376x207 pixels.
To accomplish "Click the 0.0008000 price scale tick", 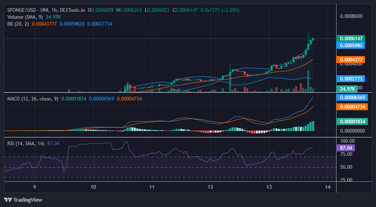I will pos(351,16).
